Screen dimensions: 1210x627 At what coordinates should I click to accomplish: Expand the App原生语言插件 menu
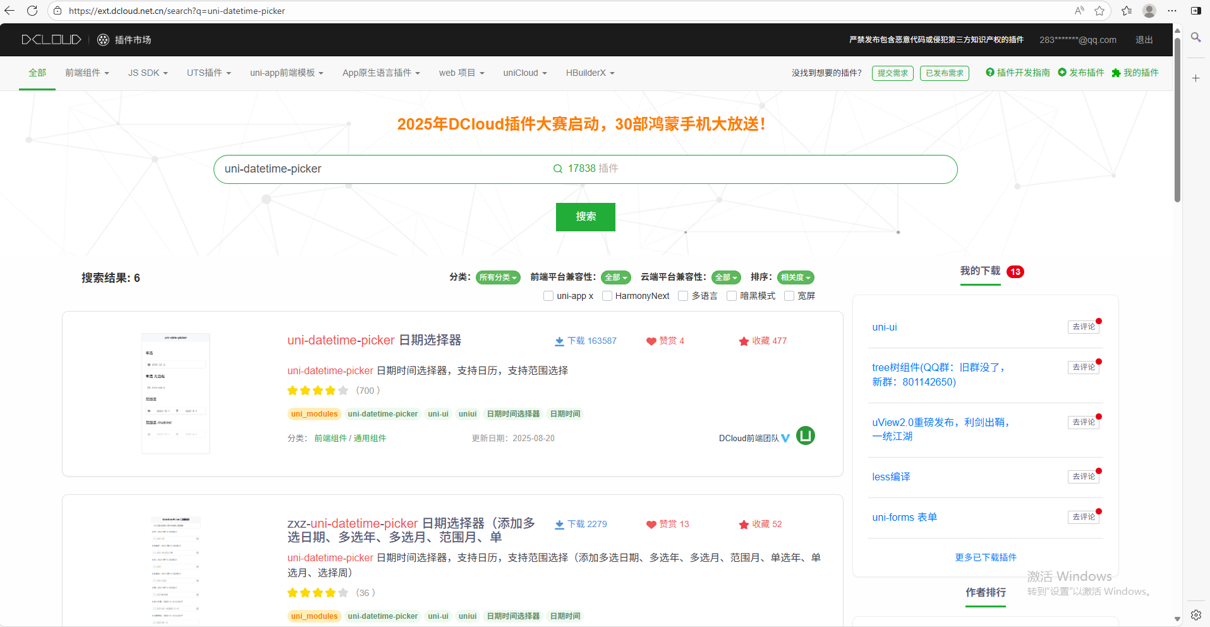pyautogui.click(x=381, y=73)
